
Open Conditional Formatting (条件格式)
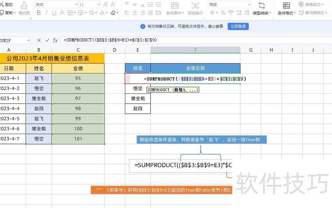286,8
